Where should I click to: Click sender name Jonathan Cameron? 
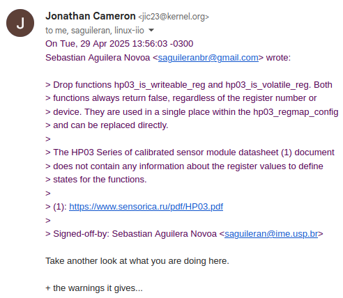pos(91,16)
